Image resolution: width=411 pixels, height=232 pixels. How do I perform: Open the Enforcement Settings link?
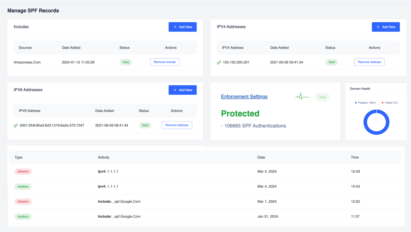244,97
